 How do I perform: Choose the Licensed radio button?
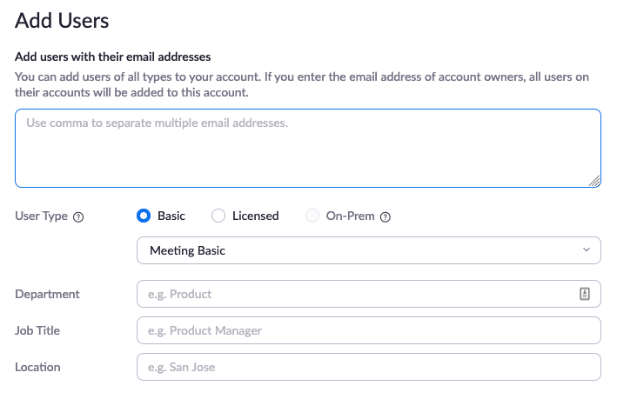pyautogui.click(x=218, y=216)
